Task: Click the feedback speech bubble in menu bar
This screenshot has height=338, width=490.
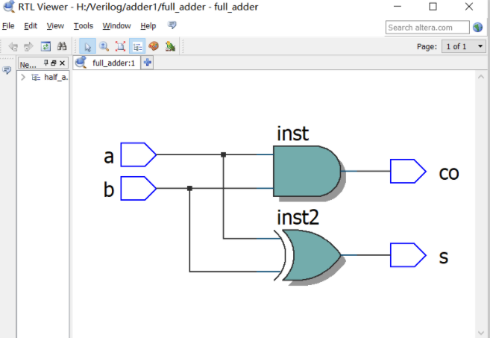Action: click(172, 25)
